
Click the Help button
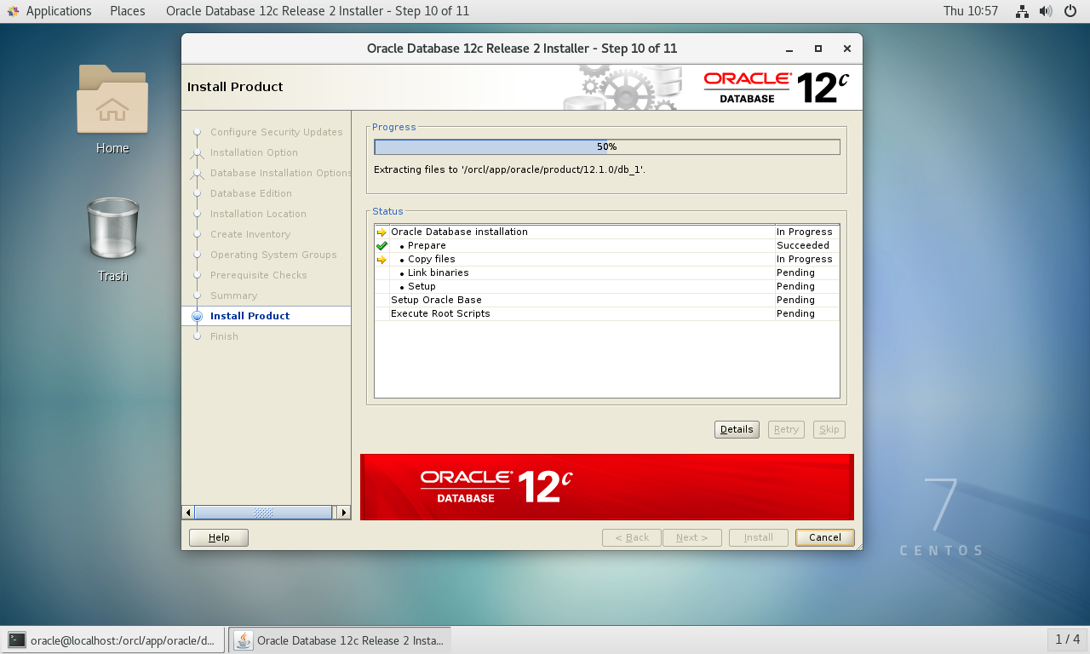coord(219,537)
